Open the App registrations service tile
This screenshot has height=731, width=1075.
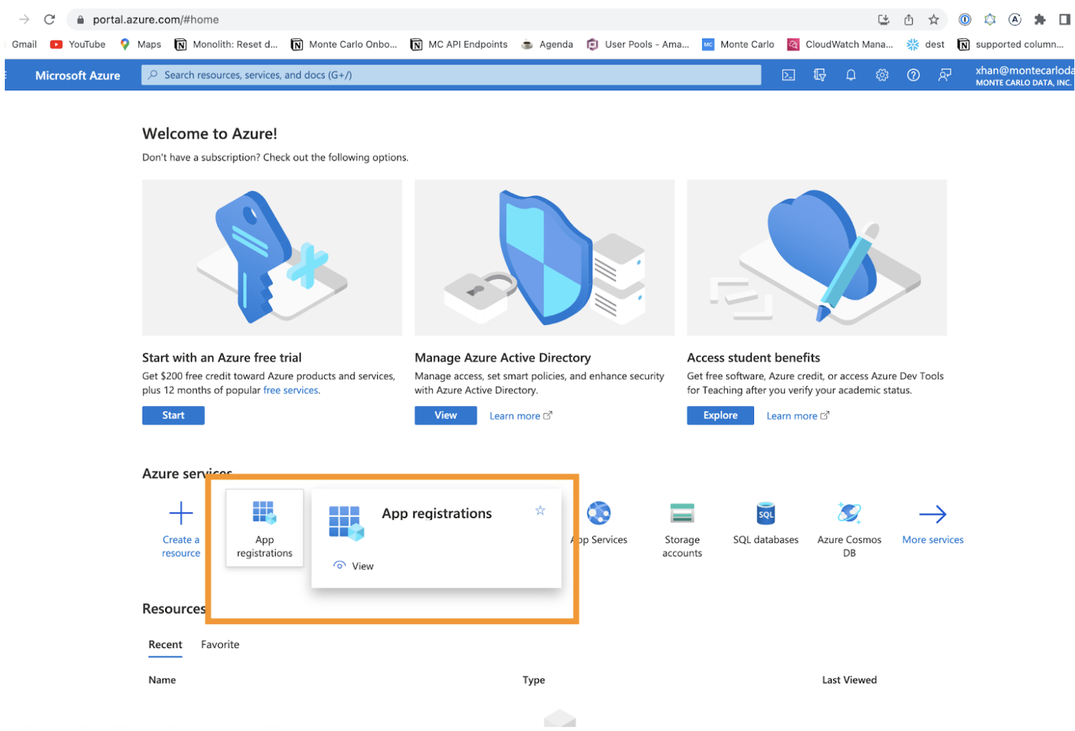(x=265, y=528)
